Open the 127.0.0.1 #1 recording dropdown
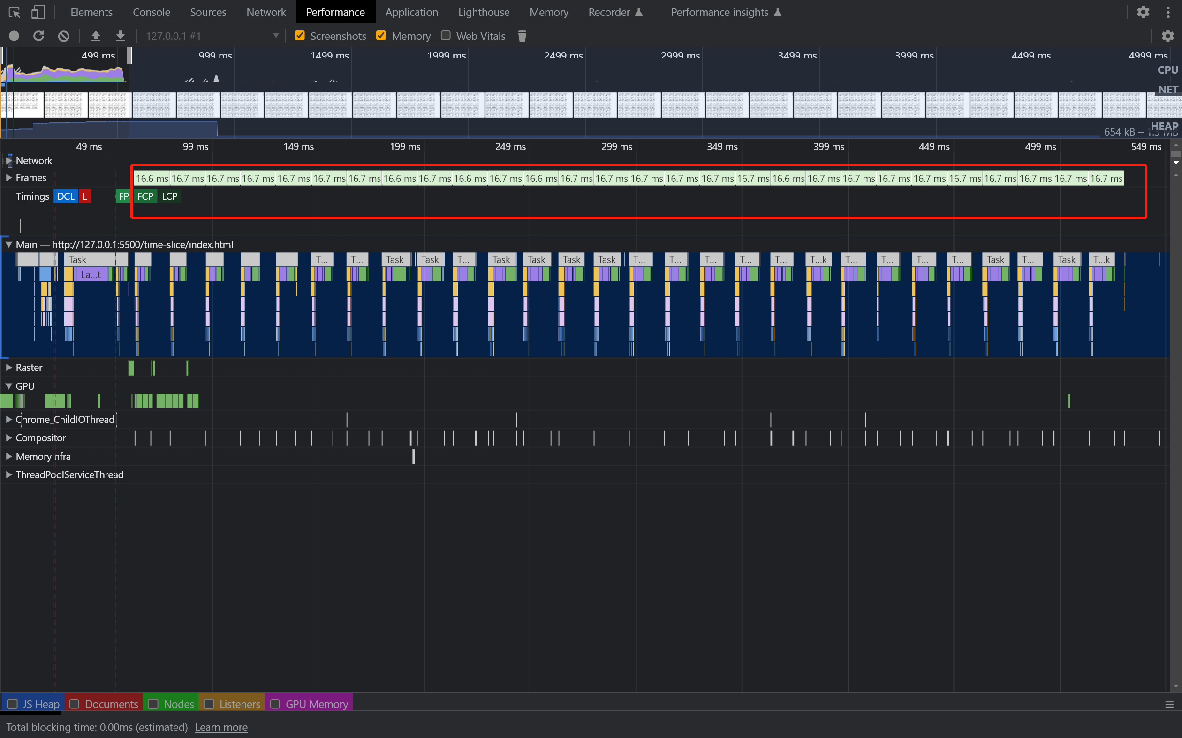The width and height of the screenshot is (1182, 738). pyautogui.click(x=212, y=36)
